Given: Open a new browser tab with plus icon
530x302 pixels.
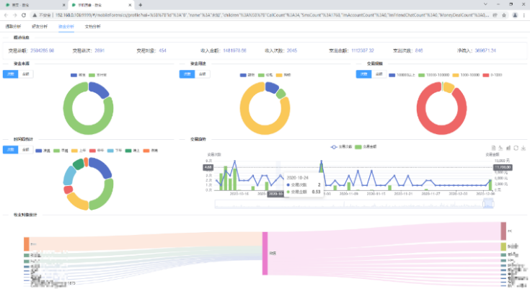Looking at the screenshot, I should click(x=141, y=5).
